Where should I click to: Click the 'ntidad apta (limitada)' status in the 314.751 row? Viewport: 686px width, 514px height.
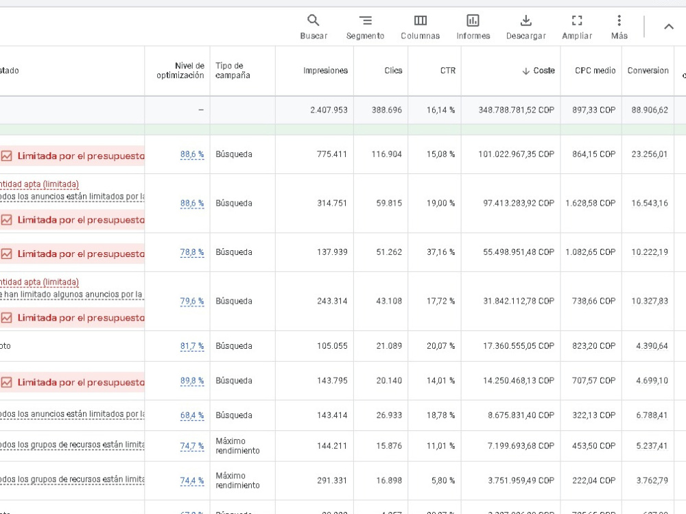(x=39, y=184)
